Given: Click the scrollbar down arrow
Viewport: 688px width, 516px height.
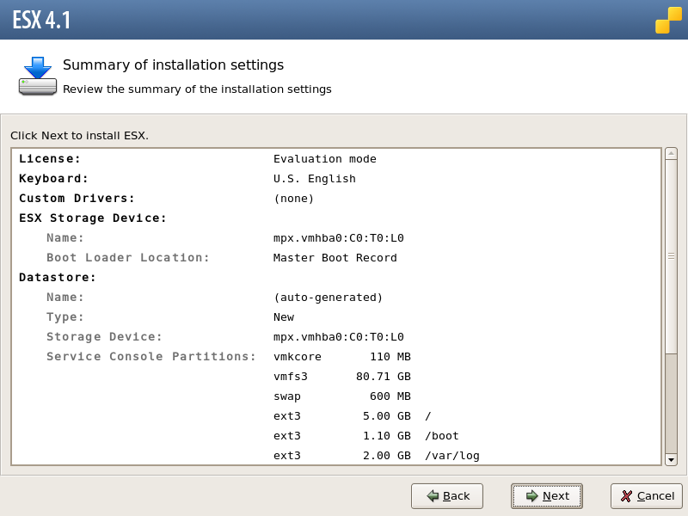Looking at the screenshot, I should click(x=671, y=460).
